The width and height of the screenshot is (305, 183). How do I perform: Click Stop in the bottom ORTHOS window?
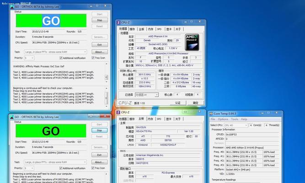pos(99,130)
